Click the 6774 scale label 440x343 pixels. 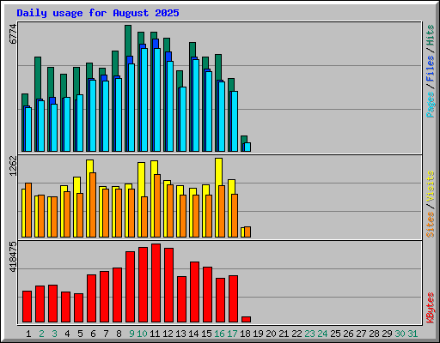[x=13, y=34]
